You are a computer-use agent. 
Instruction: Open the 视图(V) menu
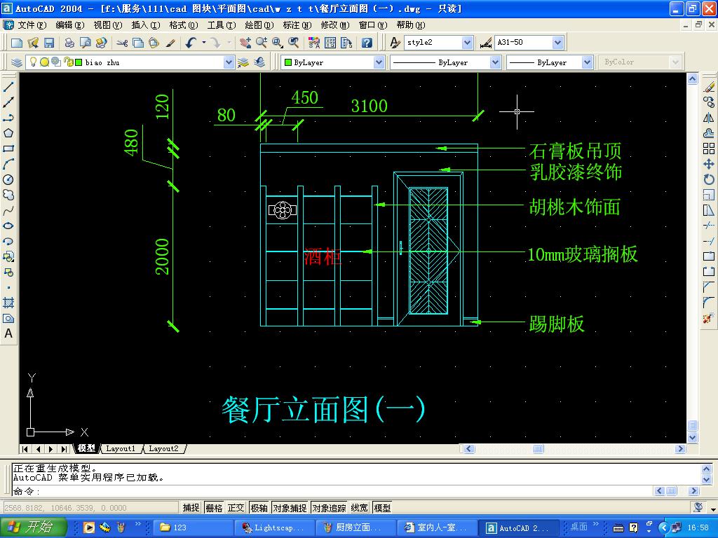point(107,25)
